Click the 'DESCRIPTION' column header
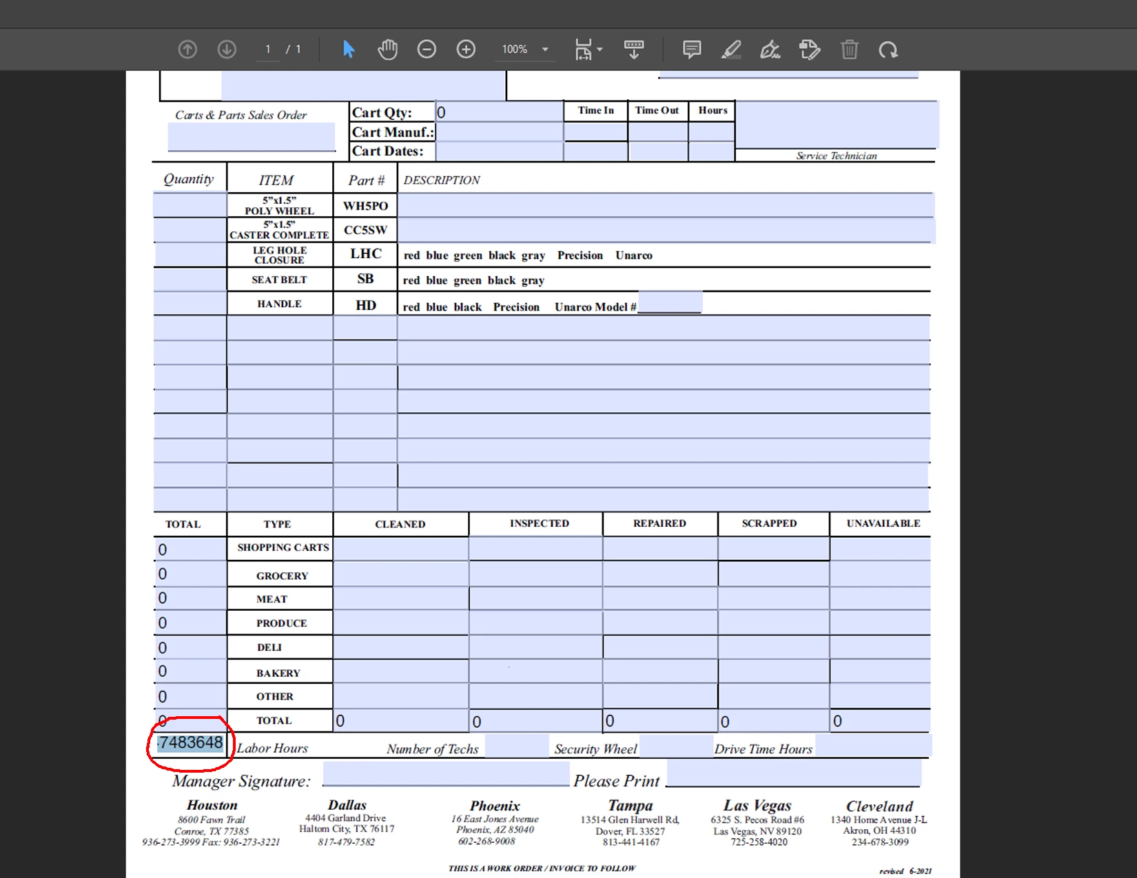 (x=442, y=180)
